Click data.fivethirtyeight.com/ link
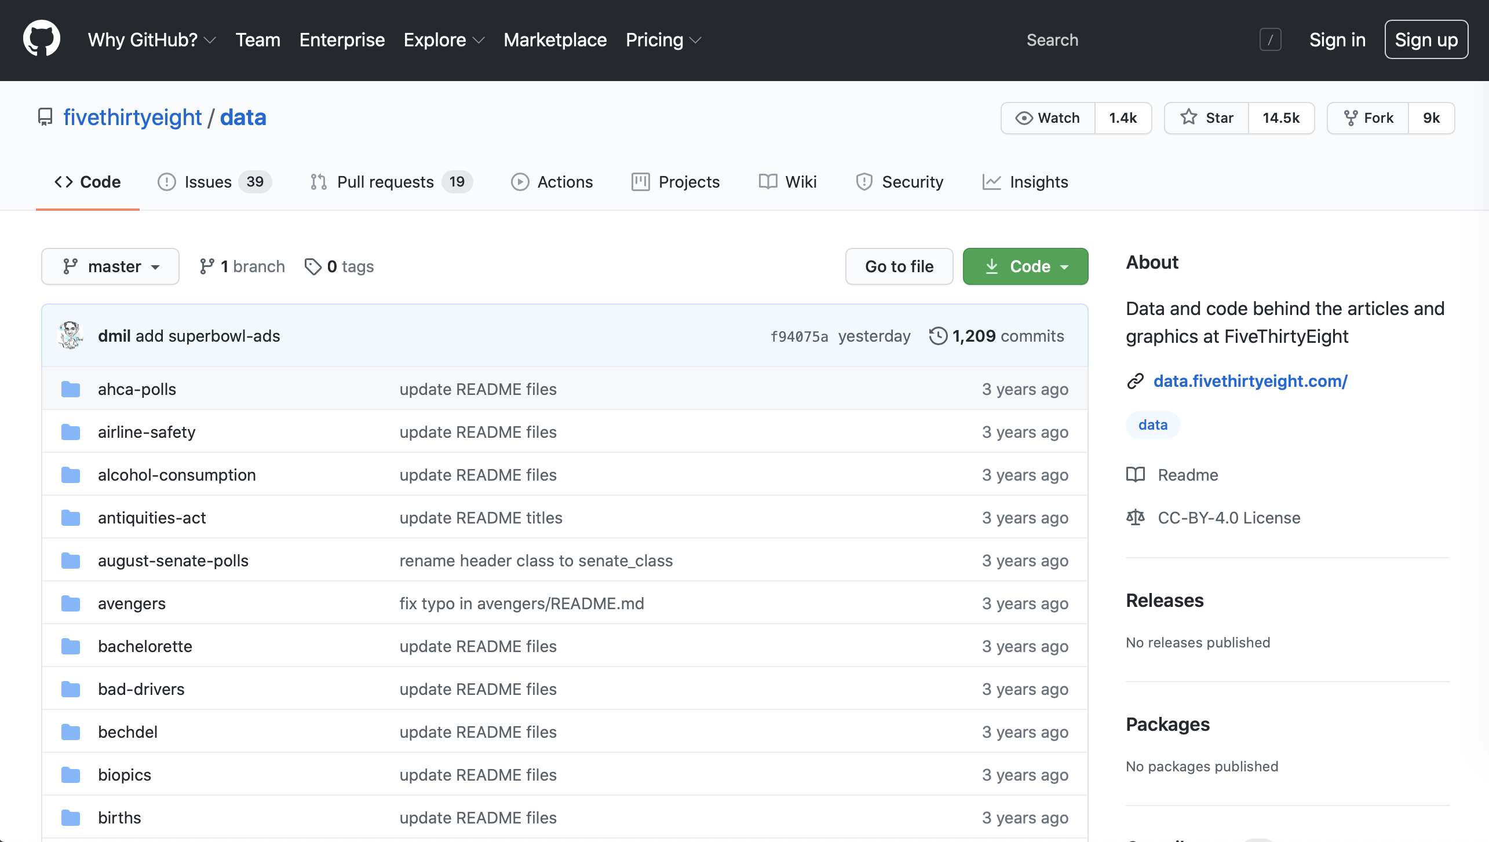 point(1251,380)
